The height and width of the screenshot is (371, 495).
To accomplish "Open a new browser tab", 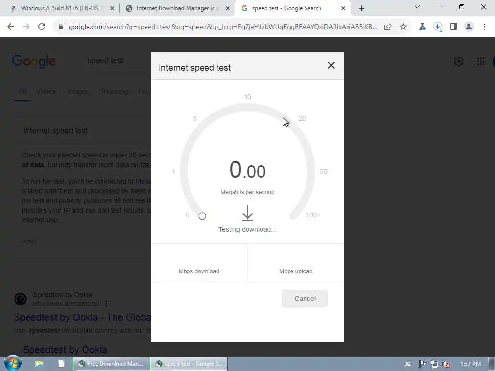I will pos(362,9).
